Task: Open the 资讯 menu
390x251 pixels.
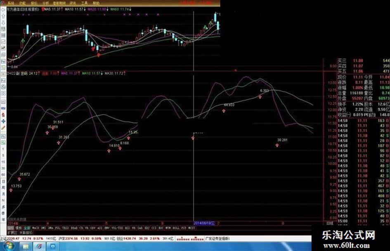Action: [x=73, y=3]
